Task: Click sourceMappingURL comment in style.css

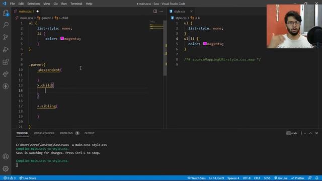Action: pyautogui.click(x=222, y=59)
